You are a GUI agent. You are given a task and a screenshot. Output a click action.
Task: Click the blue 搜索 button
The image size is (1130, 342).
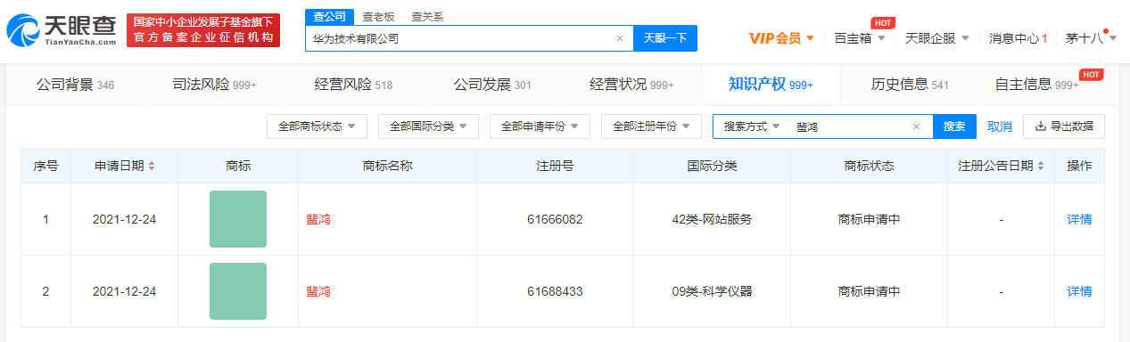(954, 126)
